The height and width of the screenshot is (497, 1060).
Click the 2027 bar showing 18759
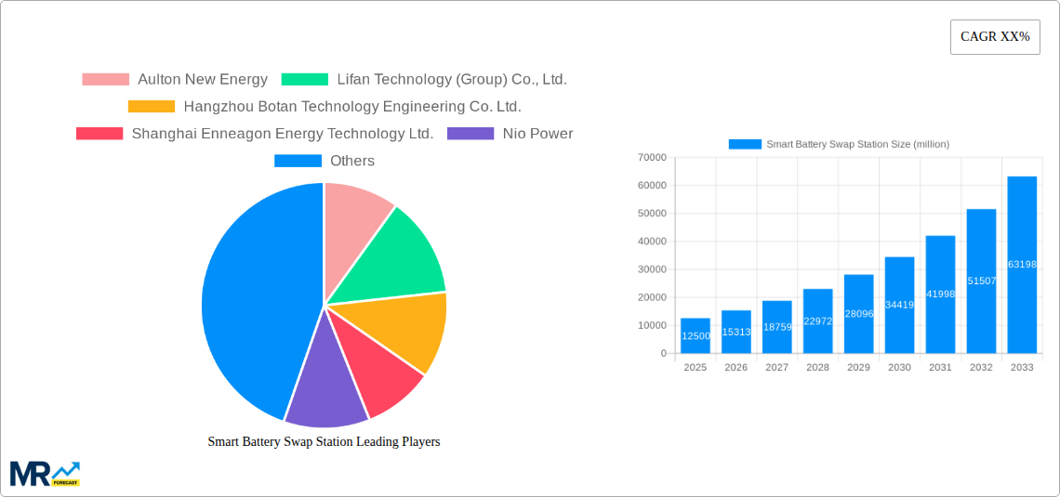pos(776,327)
